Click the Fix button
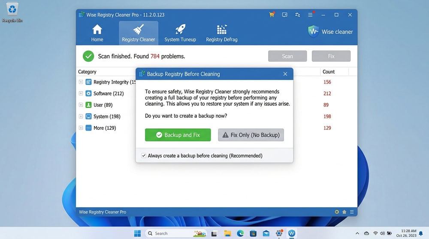The image size is (429, 239). coord(331,56)
